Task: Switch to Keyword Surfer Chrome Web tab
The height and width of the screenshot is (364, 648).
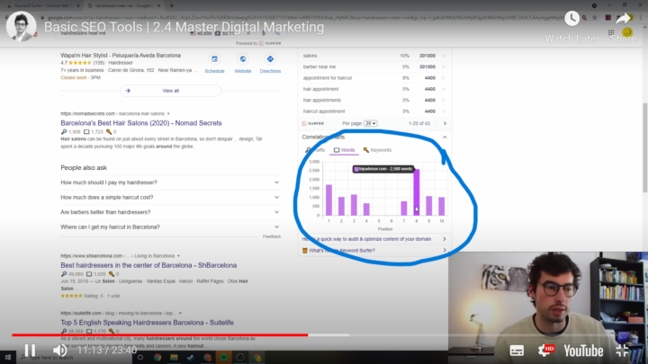Action: (x=43, y=5)
